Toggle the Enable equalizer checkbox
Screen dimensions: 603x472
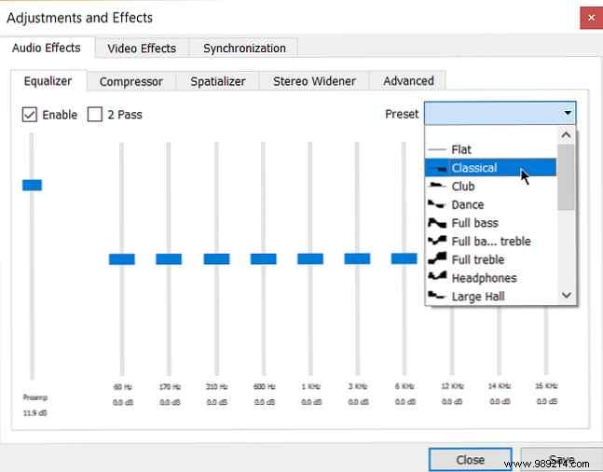(x=29, y=115)
